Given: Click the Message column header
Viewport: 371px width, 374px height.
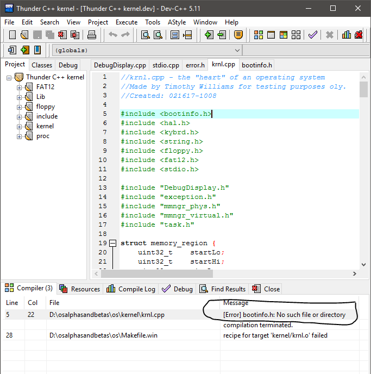Looking at the screenshot, I should tap(290, 303).
